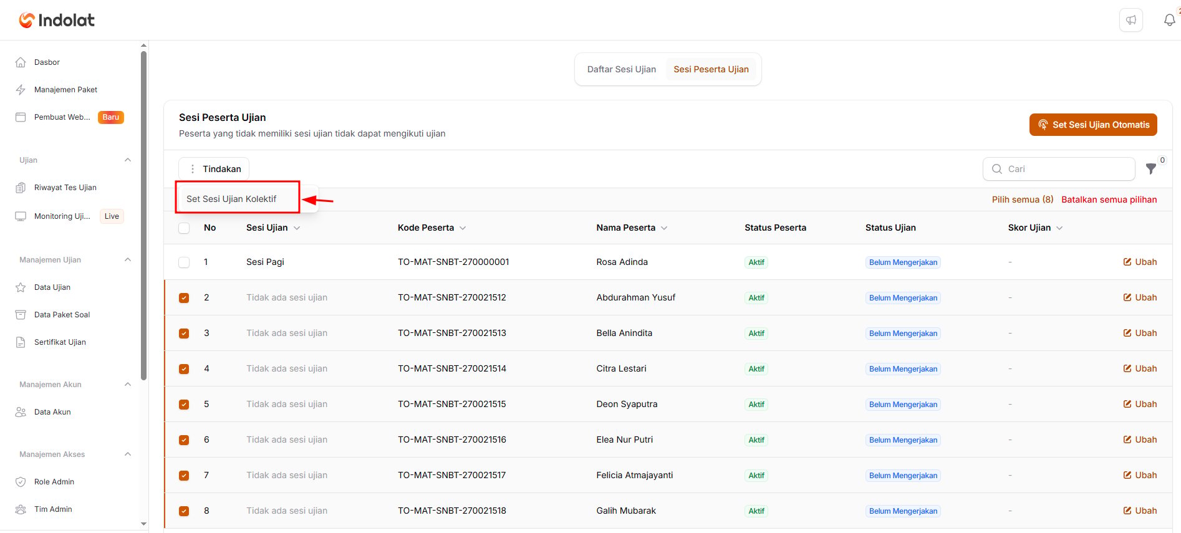Open Dasbor in the sidebar

[x=47, y=62]
